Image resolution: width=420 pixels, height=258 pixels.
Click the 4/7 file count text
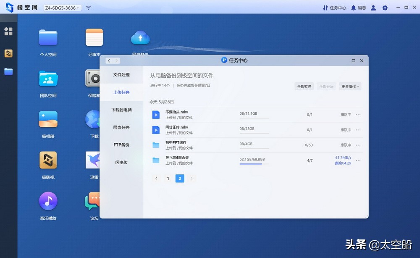point(310,161)
